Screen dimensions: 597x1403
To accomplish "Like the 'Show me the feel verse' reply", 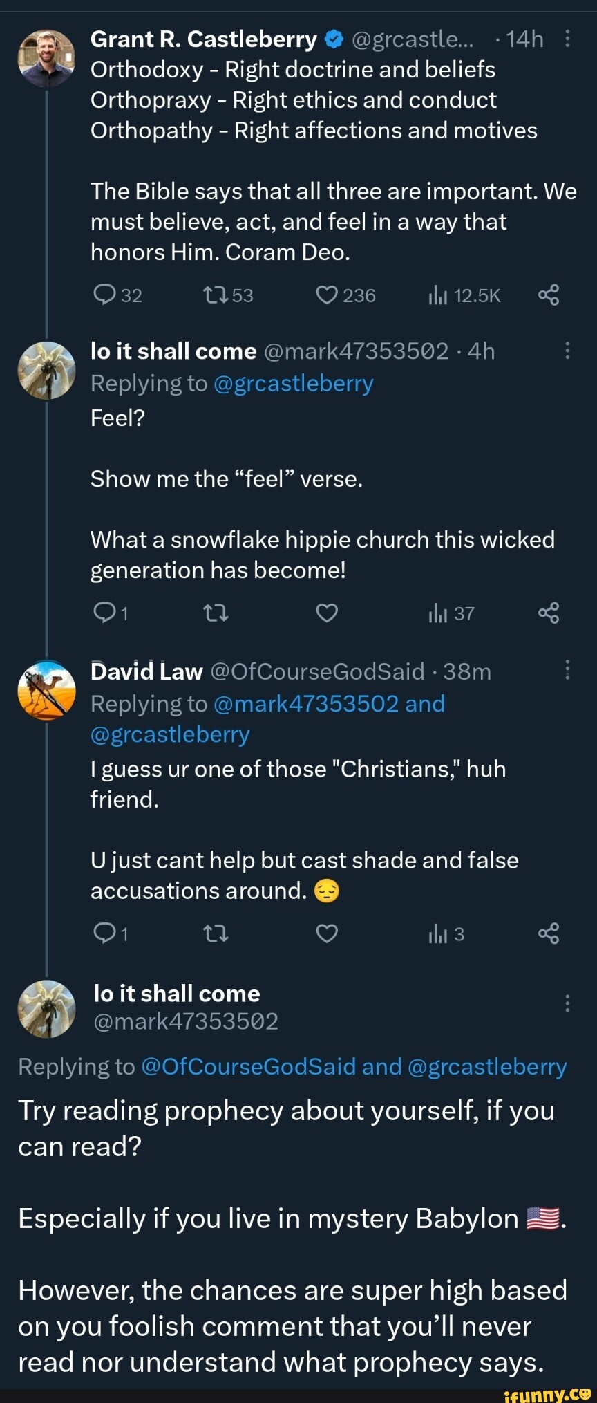I will pos(326,613).
